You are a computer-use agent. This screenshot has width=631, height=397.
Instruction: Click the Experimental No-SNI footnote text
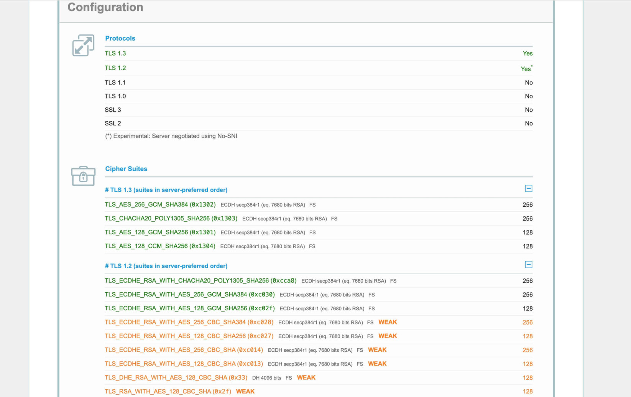click(x=171, y=136)
